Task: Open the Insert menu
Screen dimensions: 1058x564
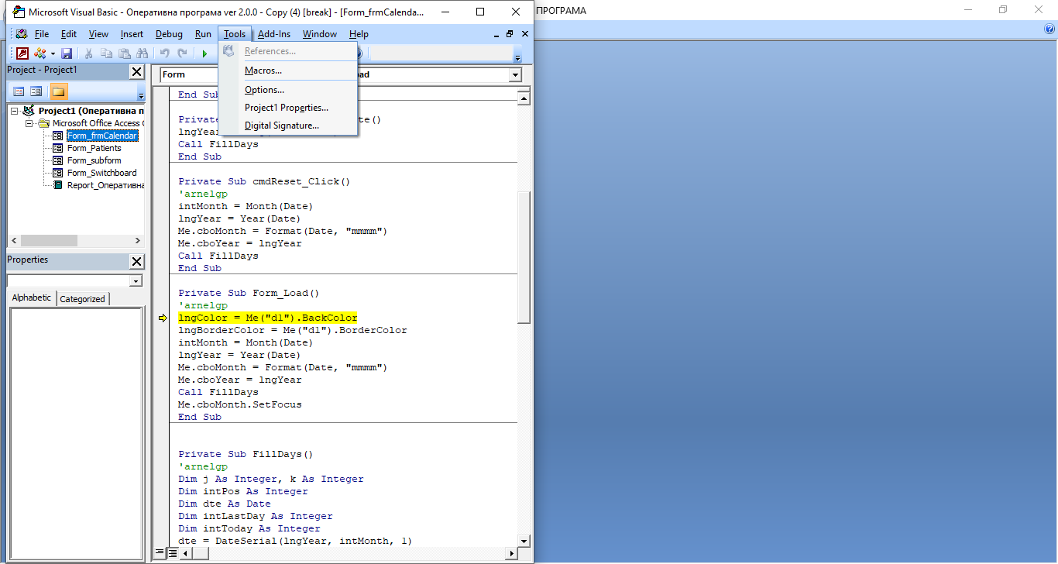Action: click(132, 34)
